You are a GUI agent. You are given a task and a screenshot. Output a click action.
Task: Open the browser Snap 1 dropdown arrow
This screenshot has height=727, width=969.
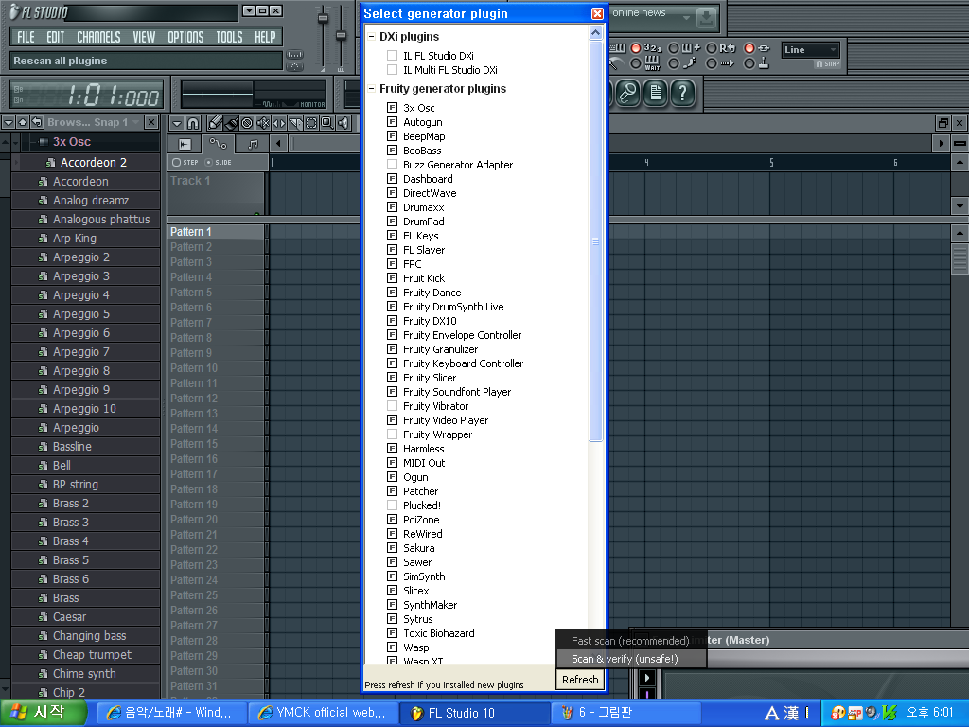(135, 122)
